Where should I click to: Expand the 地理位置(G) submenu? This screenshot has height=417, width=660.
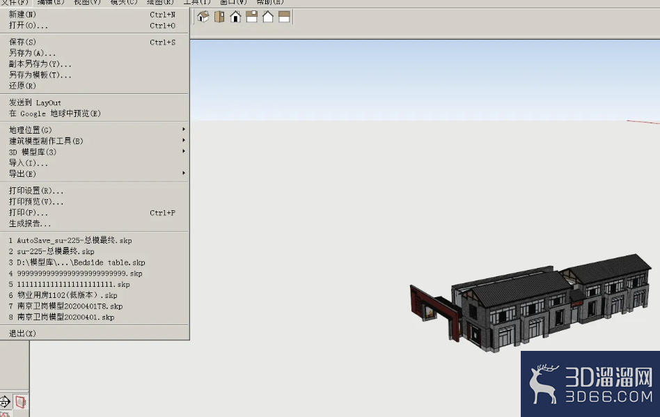coord(94,129)
